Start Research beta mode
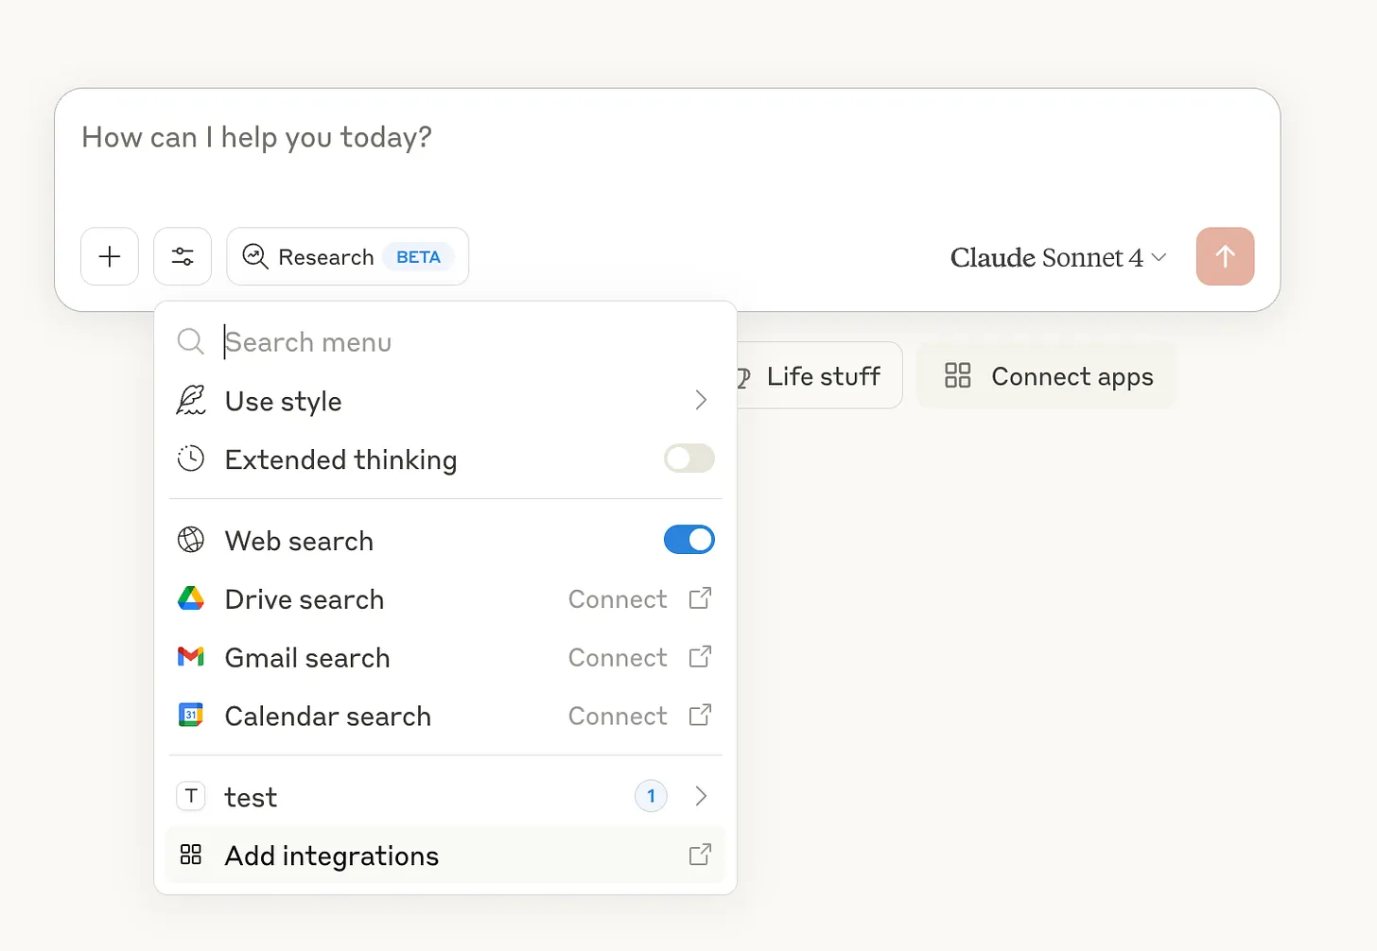The height and width of the screenshot is (951, 1377). coord(347,256)
